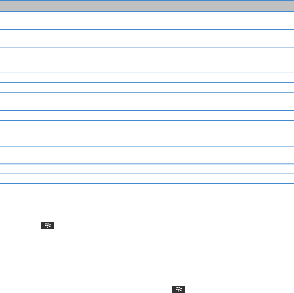This screenshot has height=293, width=294.
Task: Click the upper BlackBerry menu key icon
Action: [48, 226]
